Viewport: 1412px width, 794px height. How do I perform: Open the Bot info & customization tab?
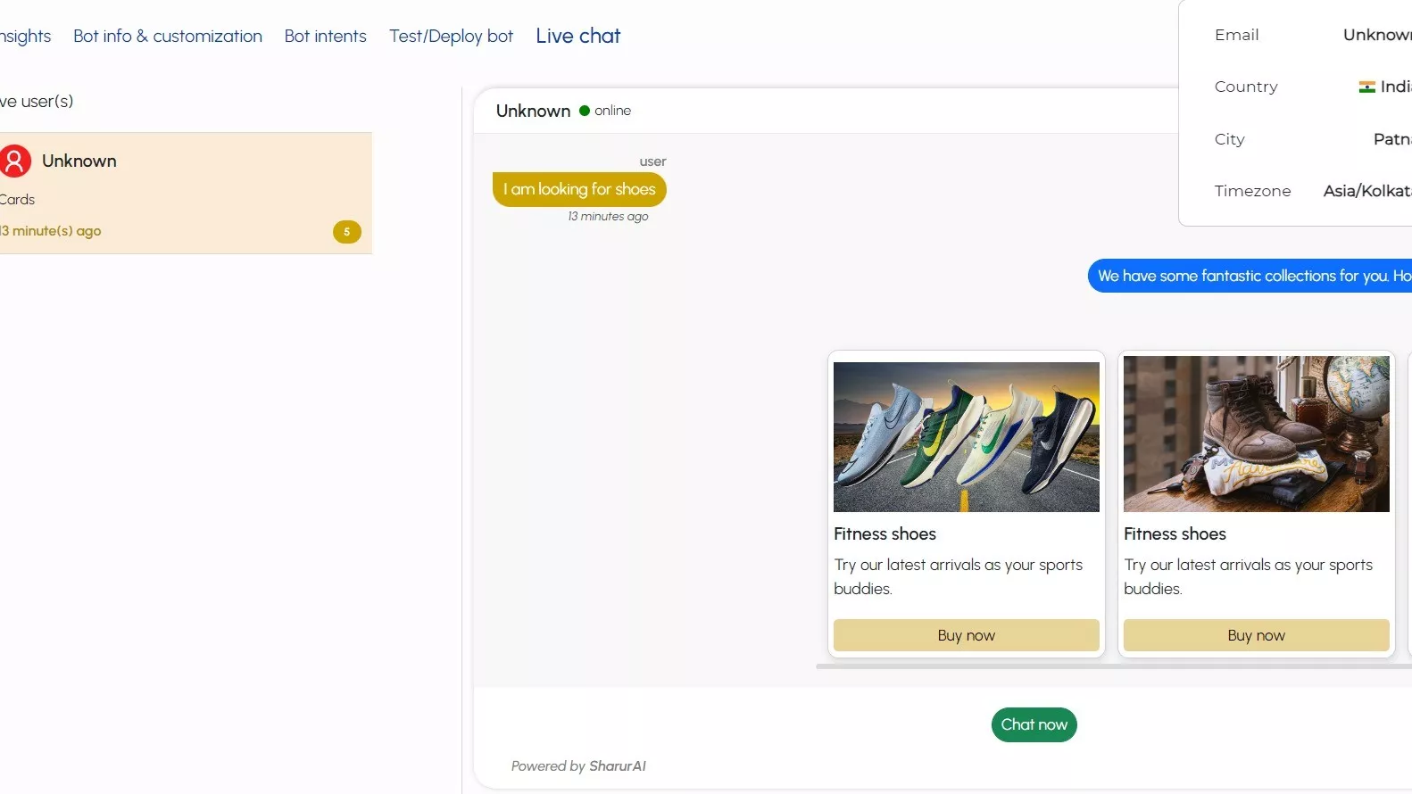[x=168, y=36]
